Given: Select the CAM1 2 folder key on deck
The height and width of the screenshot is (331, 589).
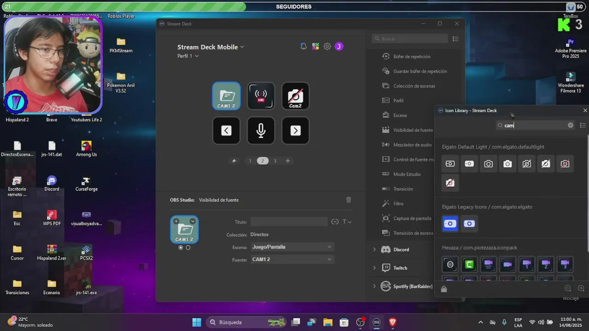Looking at the screenshot, I should point(226,96).
